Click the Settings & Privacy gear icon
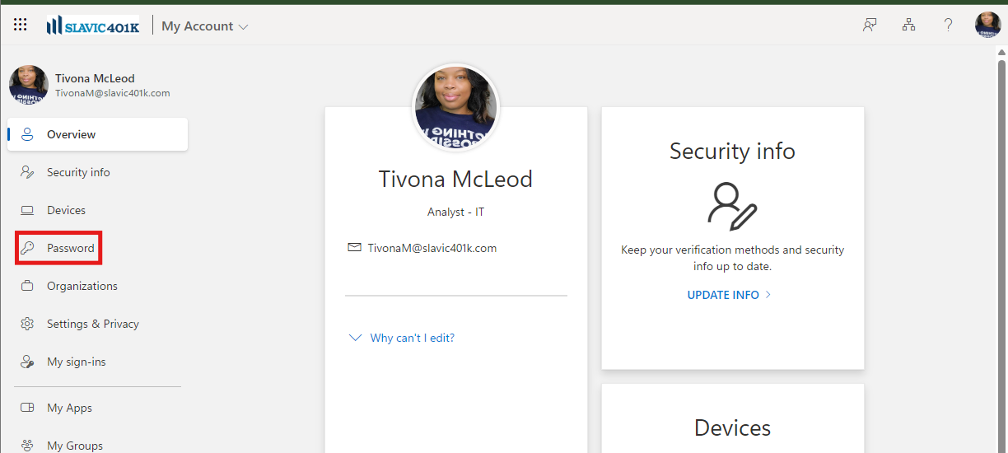The image size is (1008, 453). click(27, 325)
